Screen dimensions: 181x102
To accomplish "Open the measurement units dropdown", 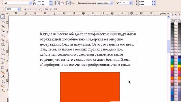I will pyautogui.click(x=111, y=3).
